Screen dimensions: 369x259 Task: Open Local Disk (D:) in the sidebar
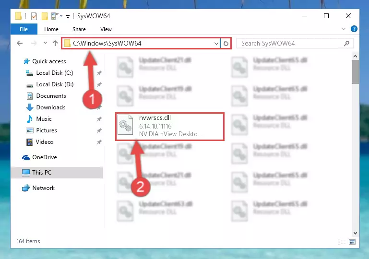(x=55, y=84)
